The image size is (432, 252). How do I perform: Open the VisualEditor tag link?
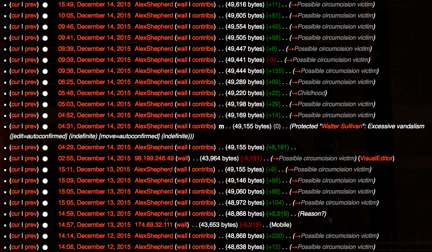pos(376,158)
